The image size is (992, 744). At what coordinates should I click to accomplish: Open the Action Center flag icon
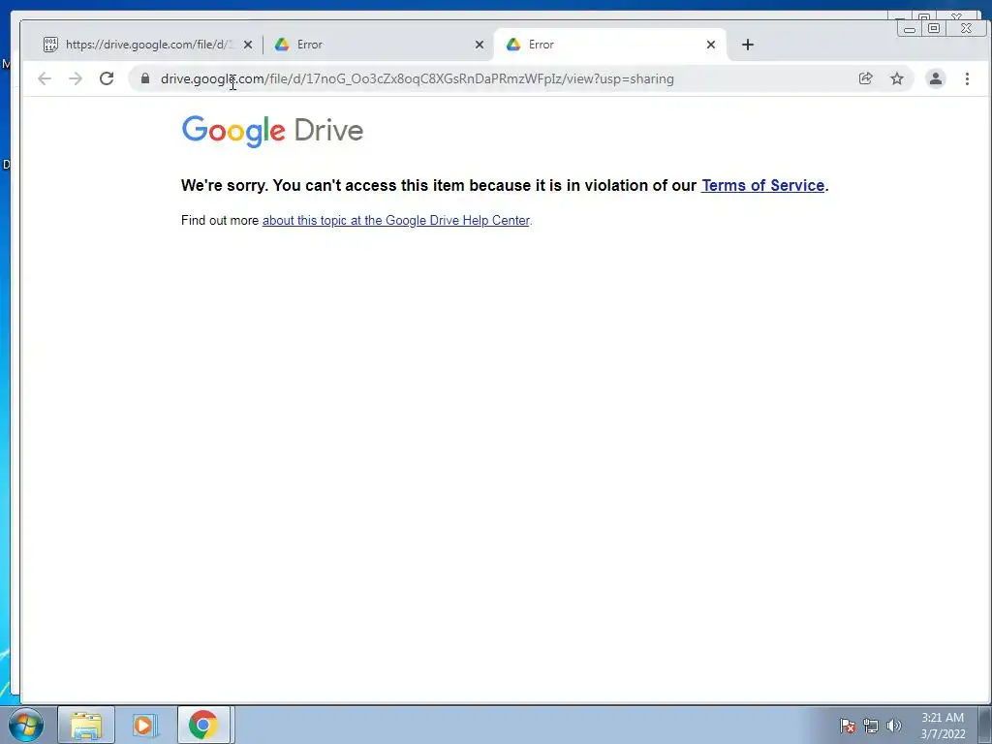click(x=848, y=726)
